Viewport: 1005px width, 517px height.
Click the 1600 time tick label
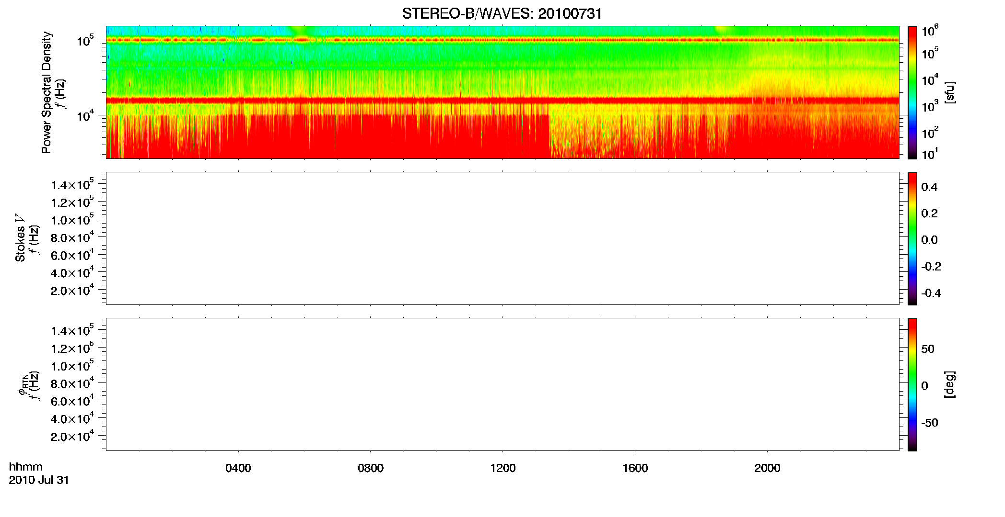635,468
